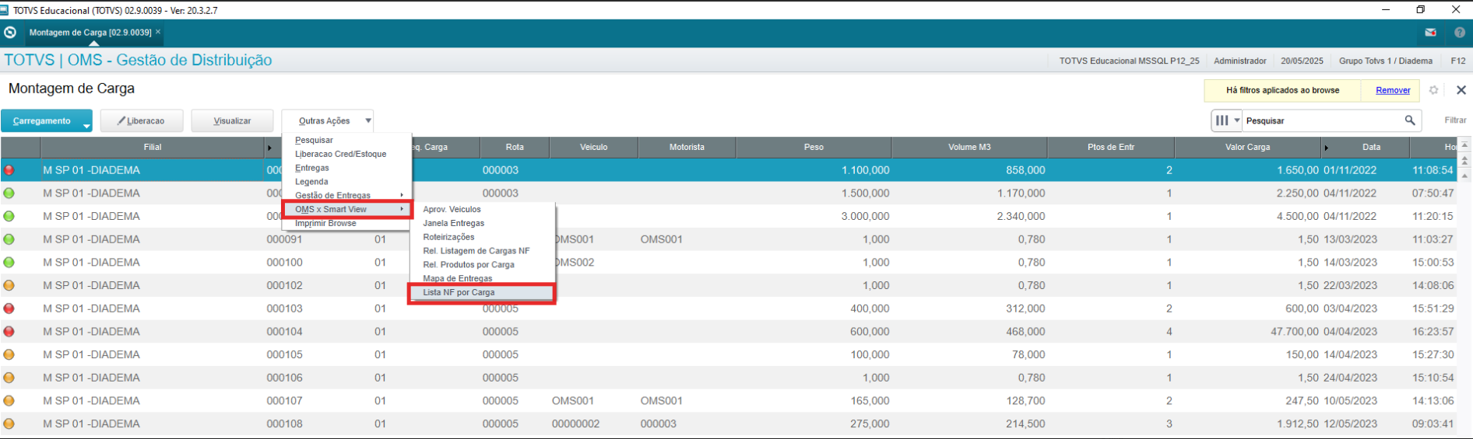Click the Remover filters link

coord(1393,90)
